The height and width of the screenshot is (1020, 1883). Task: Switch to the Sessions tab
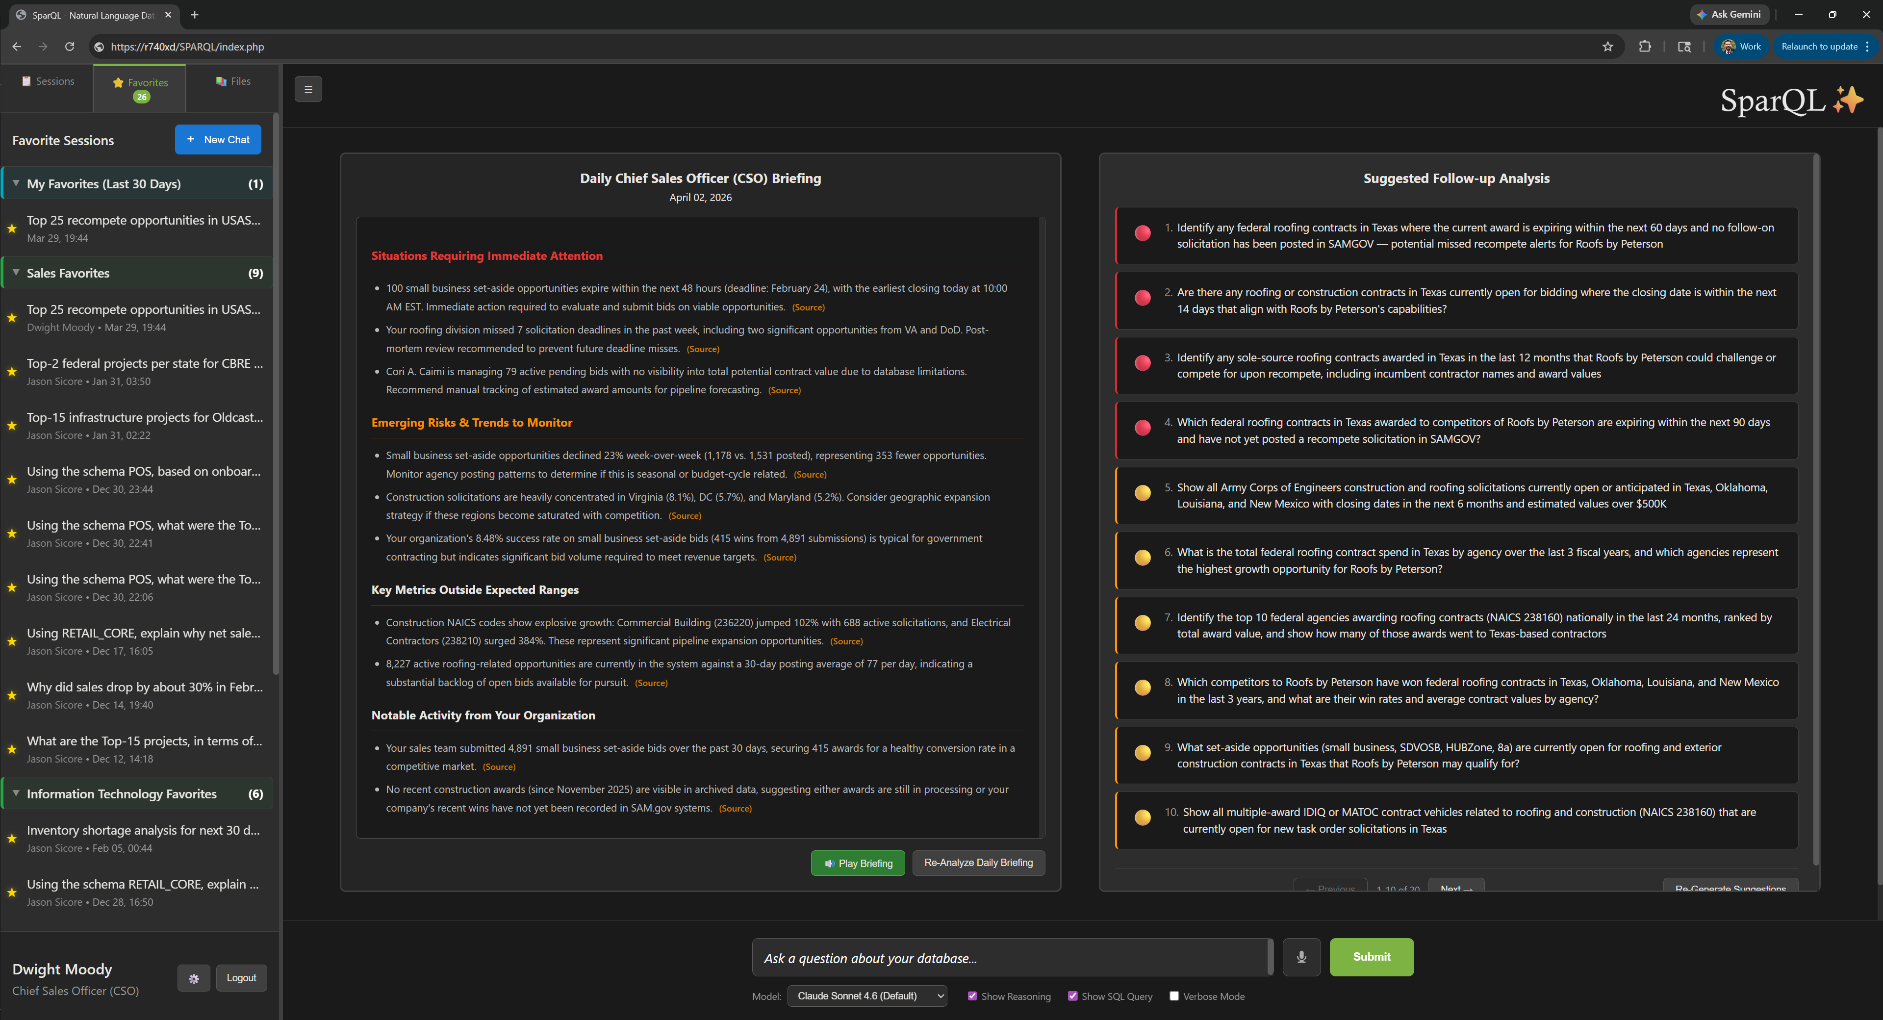pyautogui.click(x=48, y=81)
